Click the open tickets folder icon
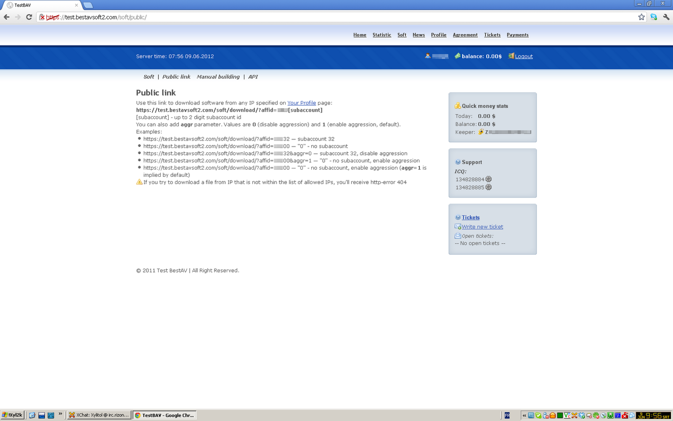The width and height of the screenshot is (673, 421). point(458,236)
